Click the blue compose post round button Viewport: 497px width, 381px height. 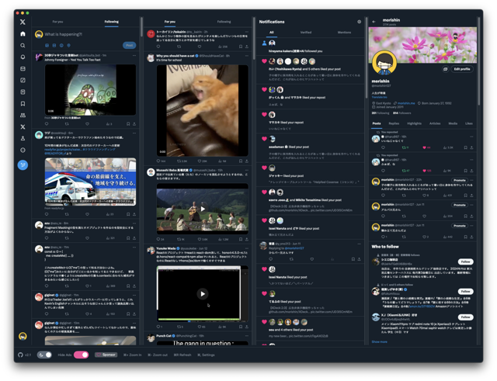[23, 165]
